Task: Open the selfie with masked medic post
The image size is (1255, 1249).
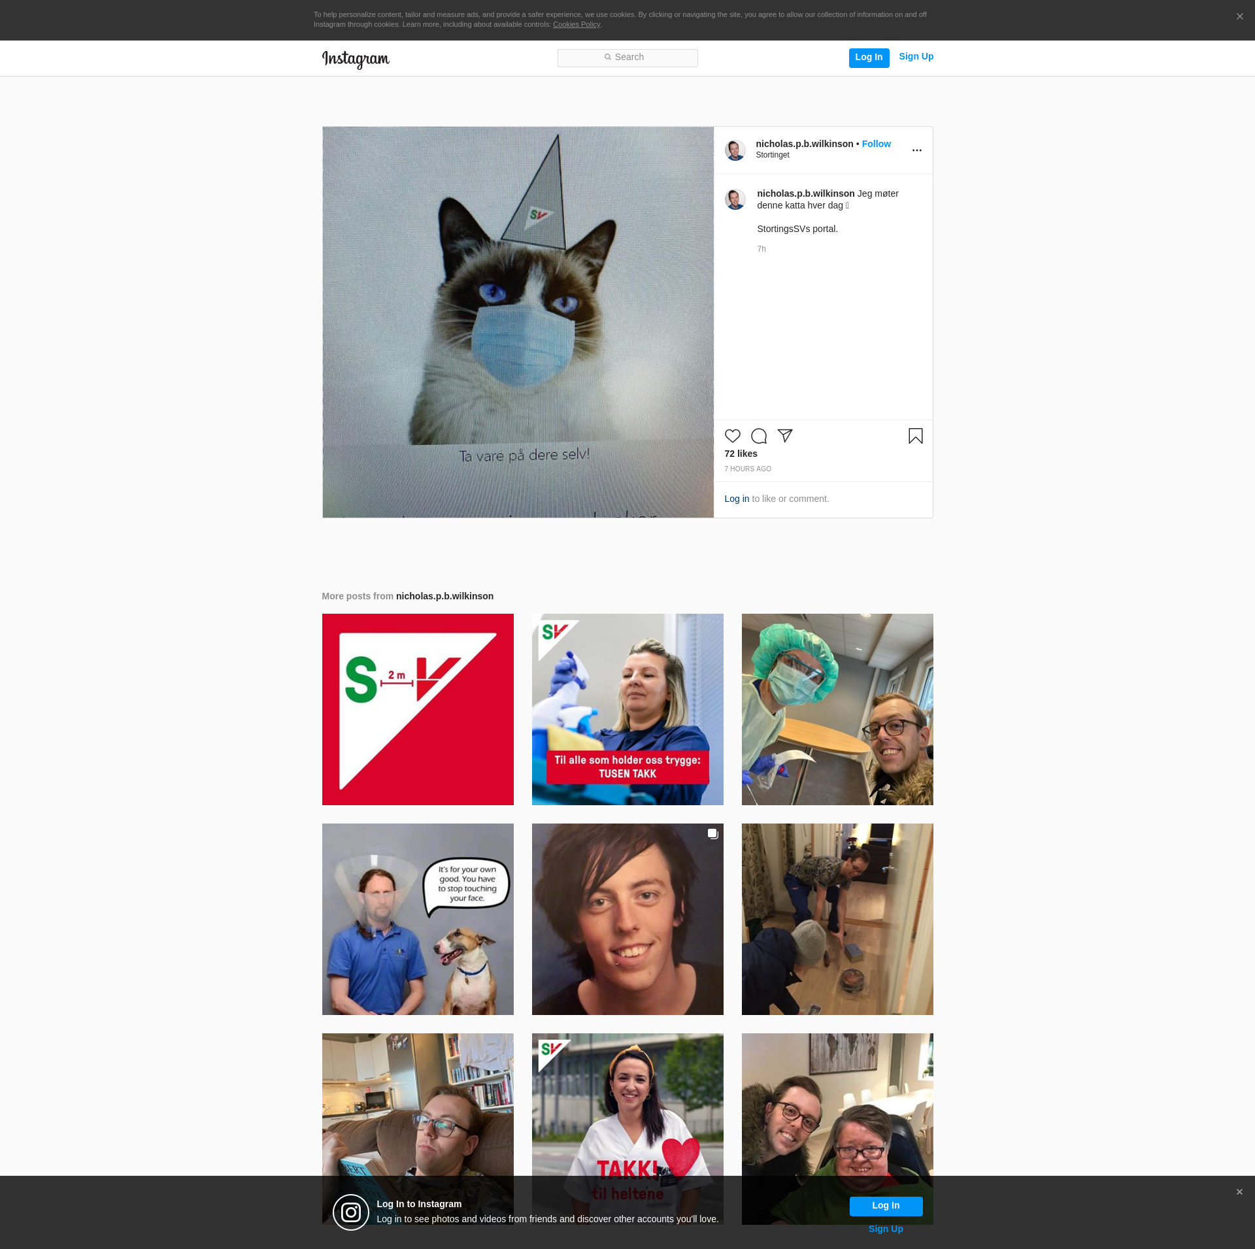Action: point(837,709)
